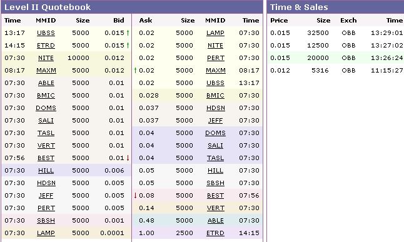Open HILL link bidding 0.006

(46, 171)
